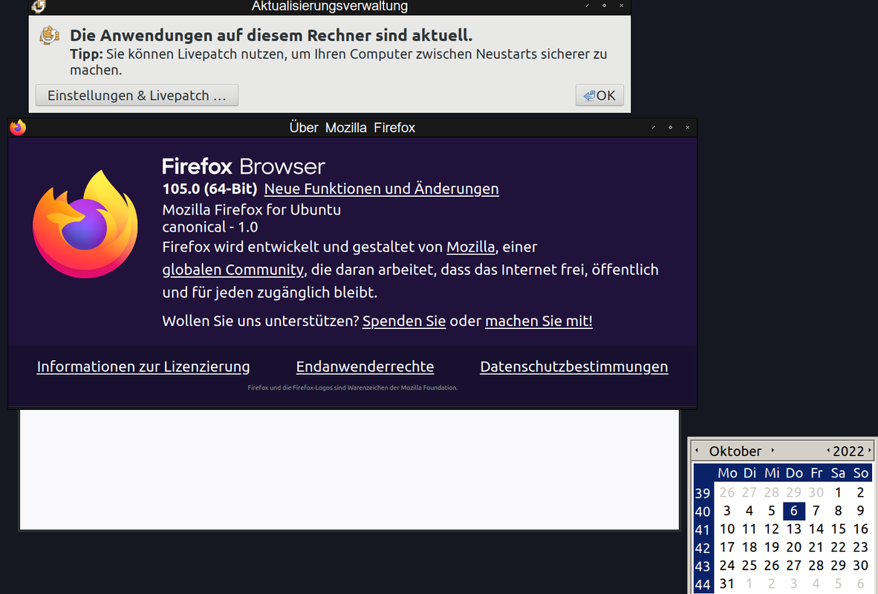The image size is (878, 594).
Task: Click the 2022 year label
Action: [848, 451]
